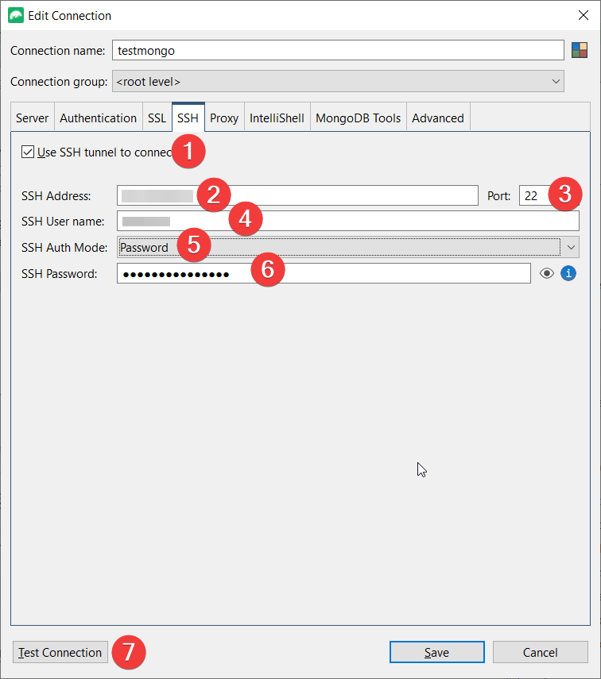This screenshot has width=601, height=679.
Task: Click the Save button
Action: [x=436, y=652]
